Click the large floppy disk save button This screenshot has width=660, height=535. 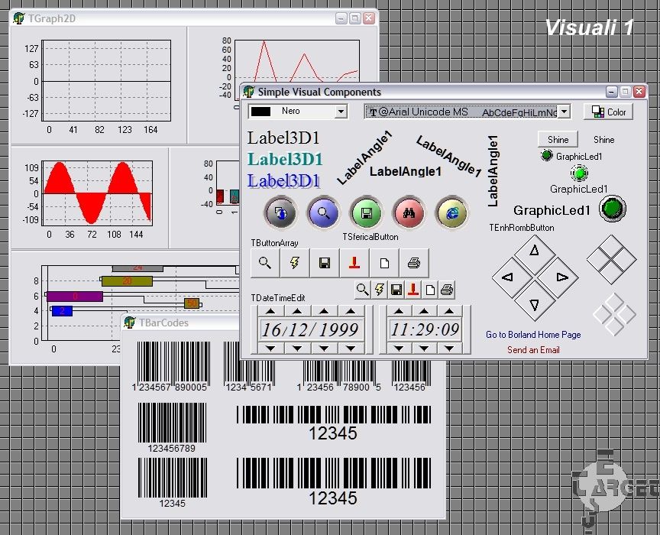coord(325,263)
